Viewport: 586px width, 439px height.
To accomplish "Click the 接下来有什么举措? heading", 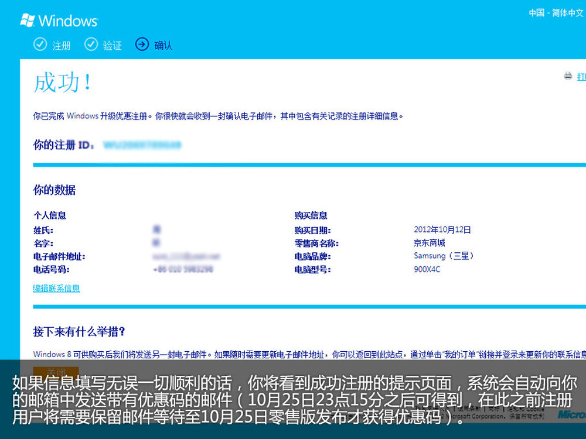I will (79, 331).
